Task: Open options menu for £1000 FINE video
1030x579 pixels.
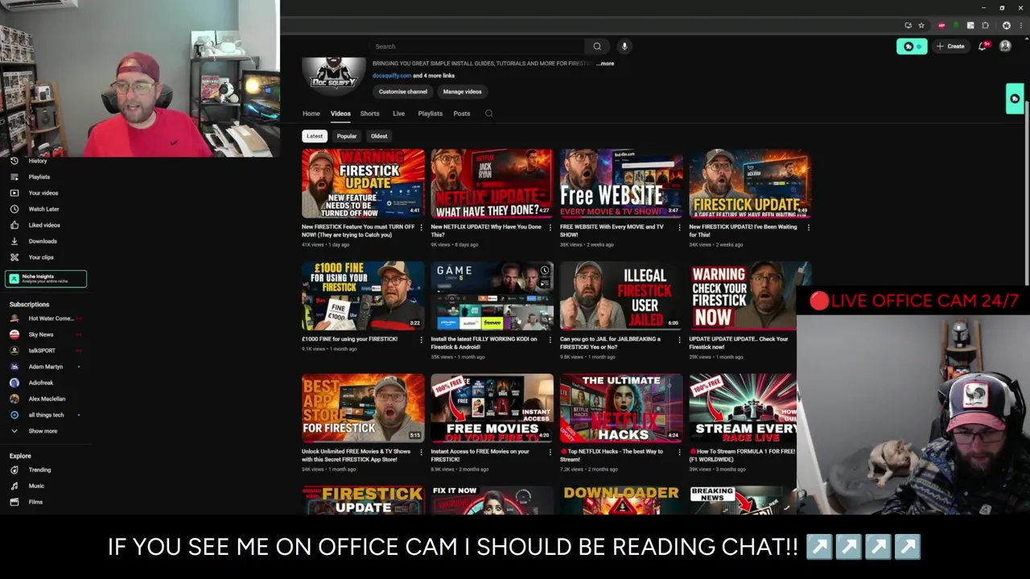Action: [x=421, y=339]
